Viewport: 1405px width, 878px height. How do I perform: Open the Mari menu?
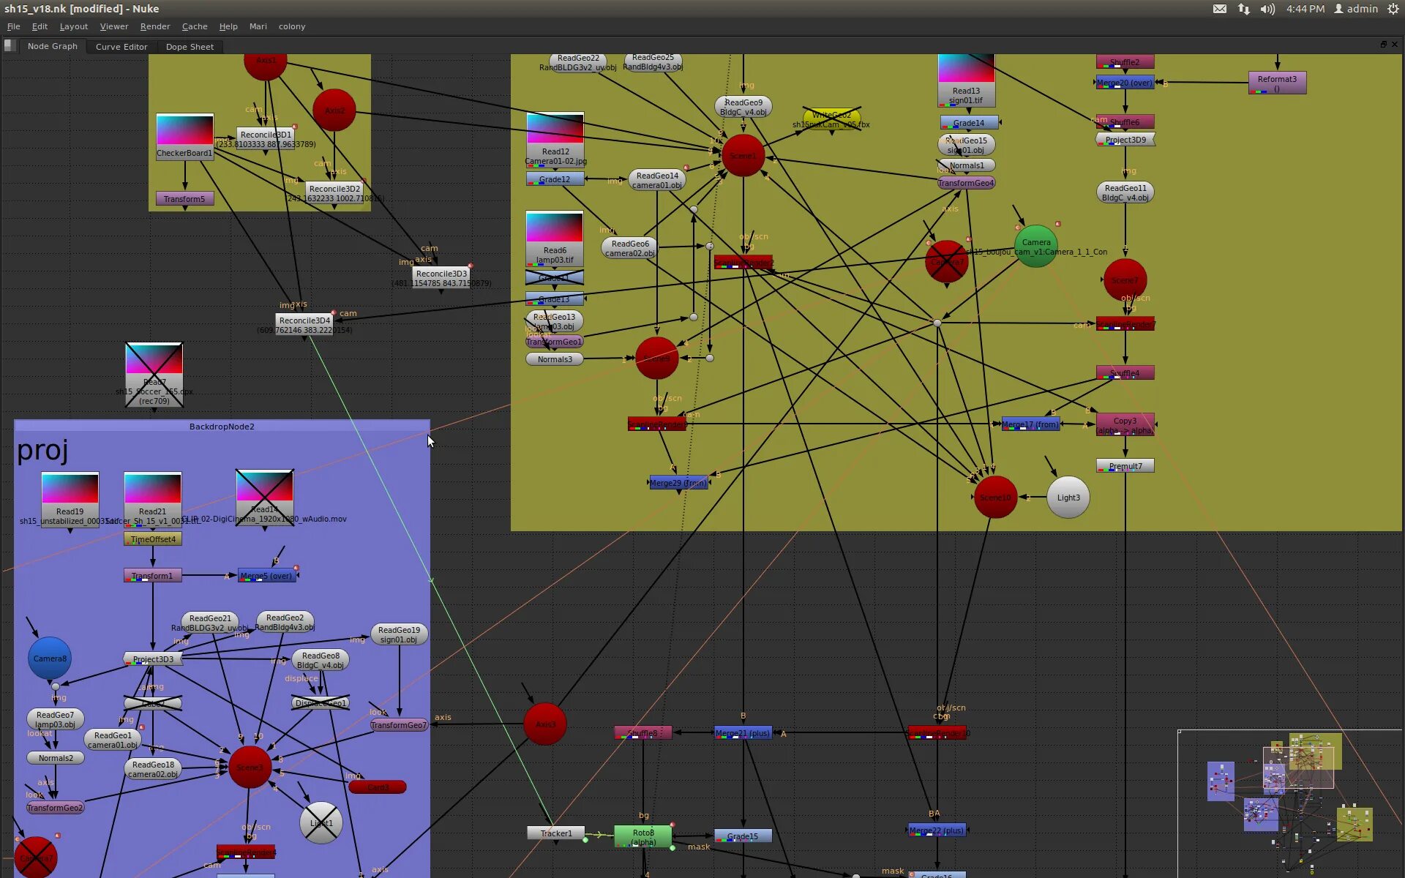point(258,26)
